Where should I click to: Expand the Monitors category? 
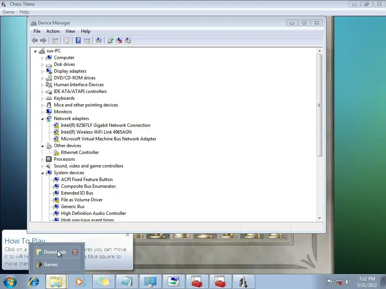pyautogui.click(x=42, y=112)
